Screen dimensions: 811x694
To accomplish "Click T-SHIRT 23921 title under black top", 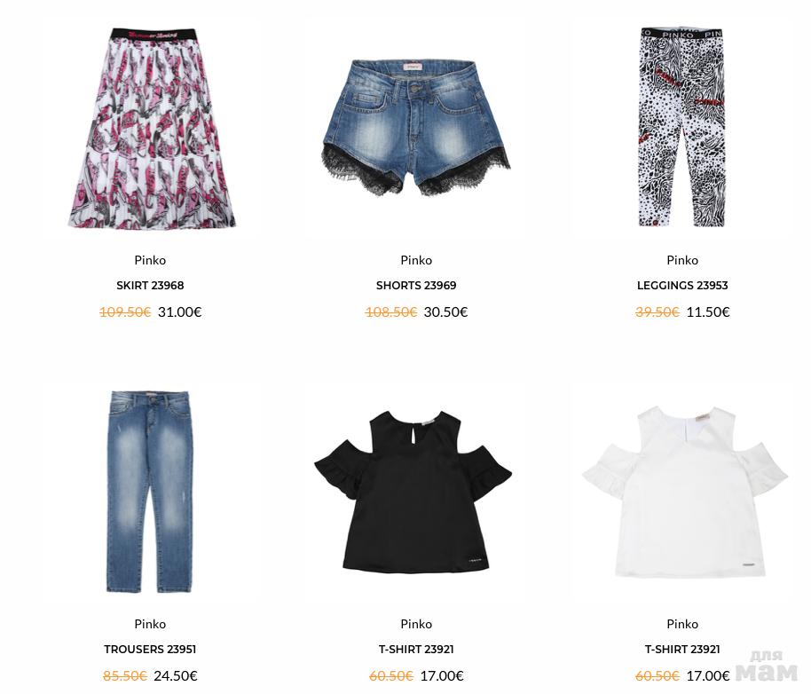I will click(416, 650).
